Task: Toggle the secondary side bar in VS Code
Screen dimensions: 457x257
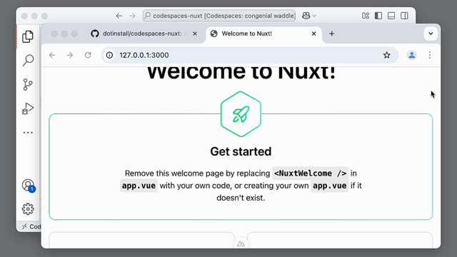Action: (404, 16)
